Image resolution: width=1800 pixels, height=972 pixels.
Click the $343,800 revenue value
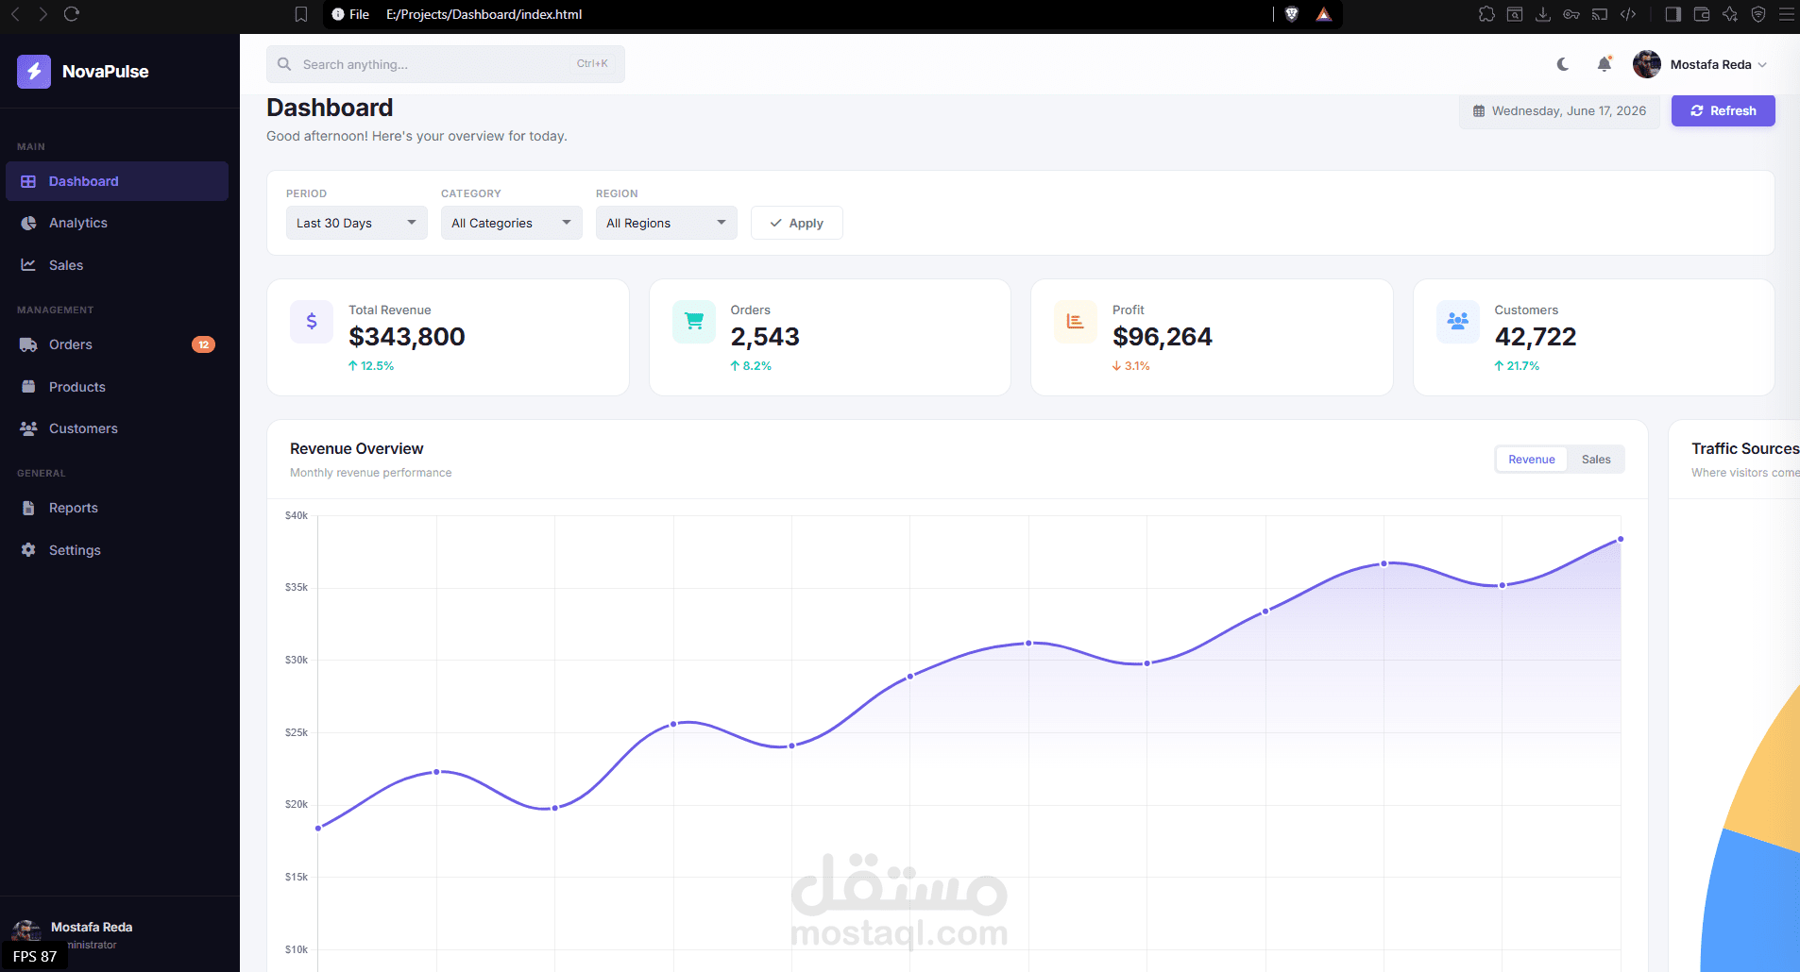[407, 337]
